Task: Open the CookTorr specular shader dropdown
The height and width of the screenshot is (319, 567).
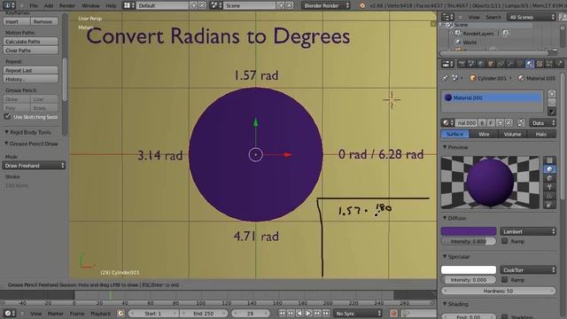Action: (528, 269)
